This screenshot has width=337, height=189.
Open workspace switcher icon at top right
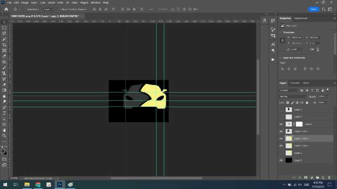[x=330, y=9]
